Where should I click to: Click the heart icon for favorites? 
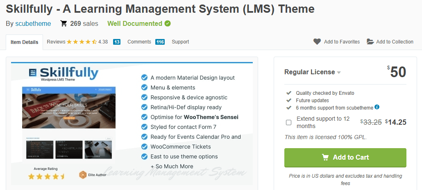(317, 41)
